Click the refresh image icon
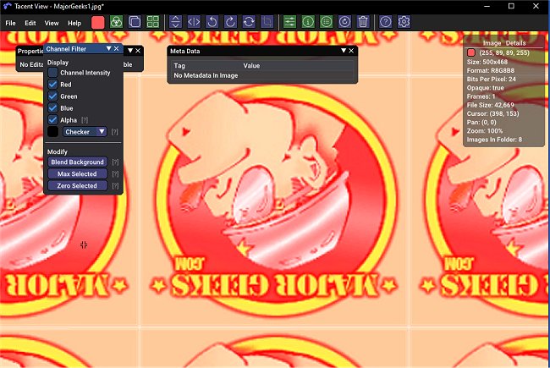Viewport: 550px width, 368px height. click(344, 22)
